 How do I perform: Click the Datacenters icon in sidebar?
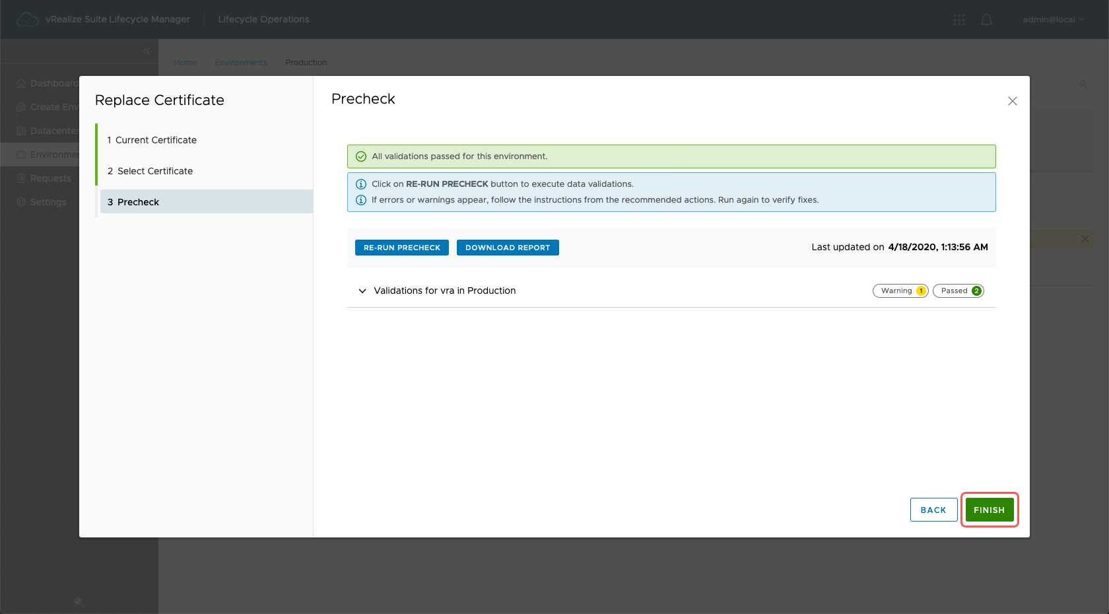click(x=21, y=131)
